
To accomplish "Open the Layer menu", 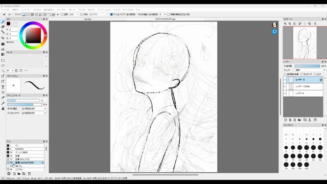I will 26,10.
